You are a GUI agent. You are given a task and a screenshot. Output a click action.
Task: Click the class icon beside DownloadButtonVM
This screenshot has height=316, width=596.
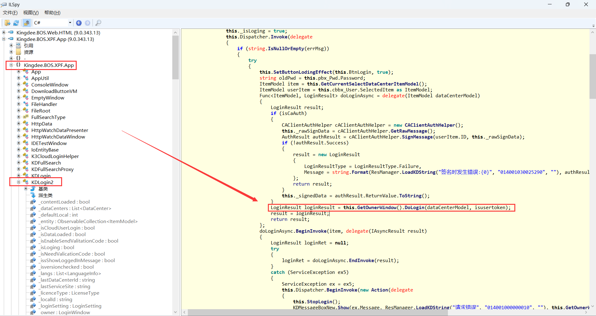(x=26, y=91)
